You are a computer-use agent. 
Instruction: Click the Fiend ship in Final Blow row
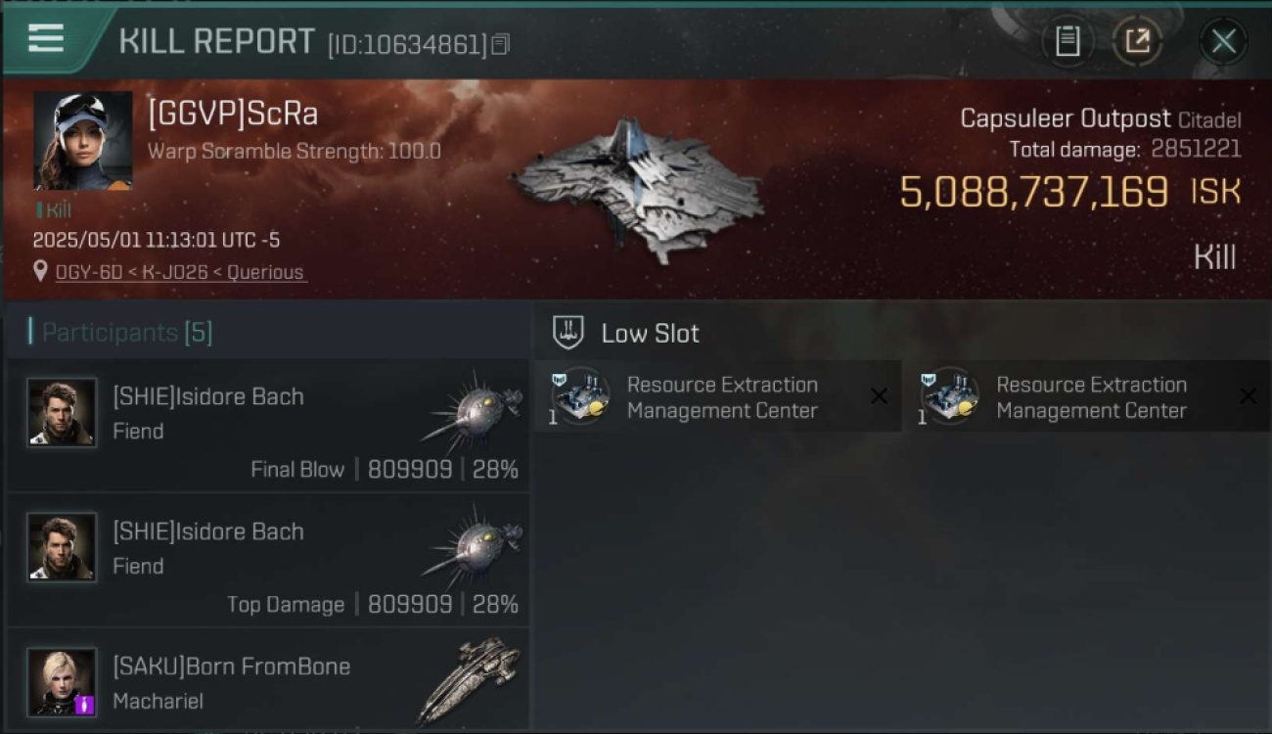click(473, 409)
